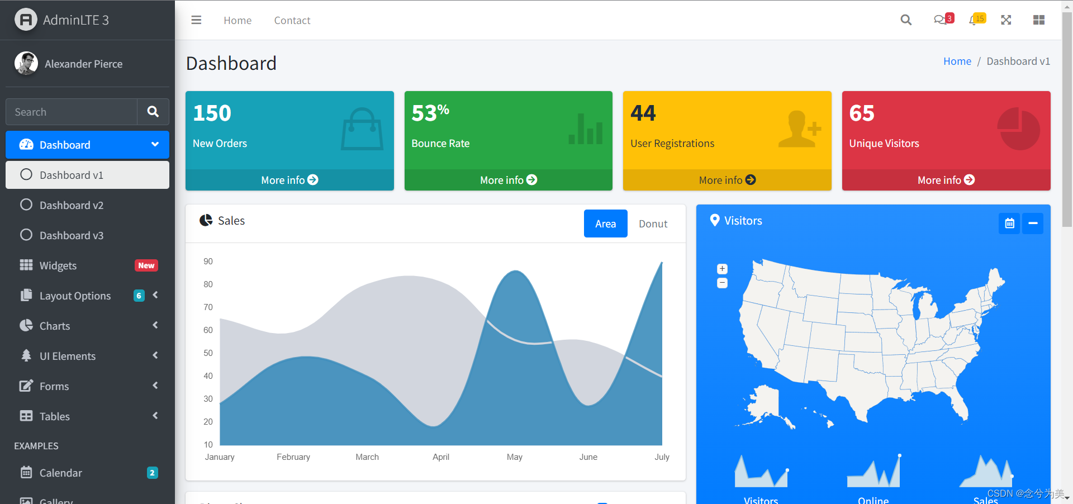The image size is (1073, 504).
Task: Open the Home navbar menu item
Action: coord(238,20)
